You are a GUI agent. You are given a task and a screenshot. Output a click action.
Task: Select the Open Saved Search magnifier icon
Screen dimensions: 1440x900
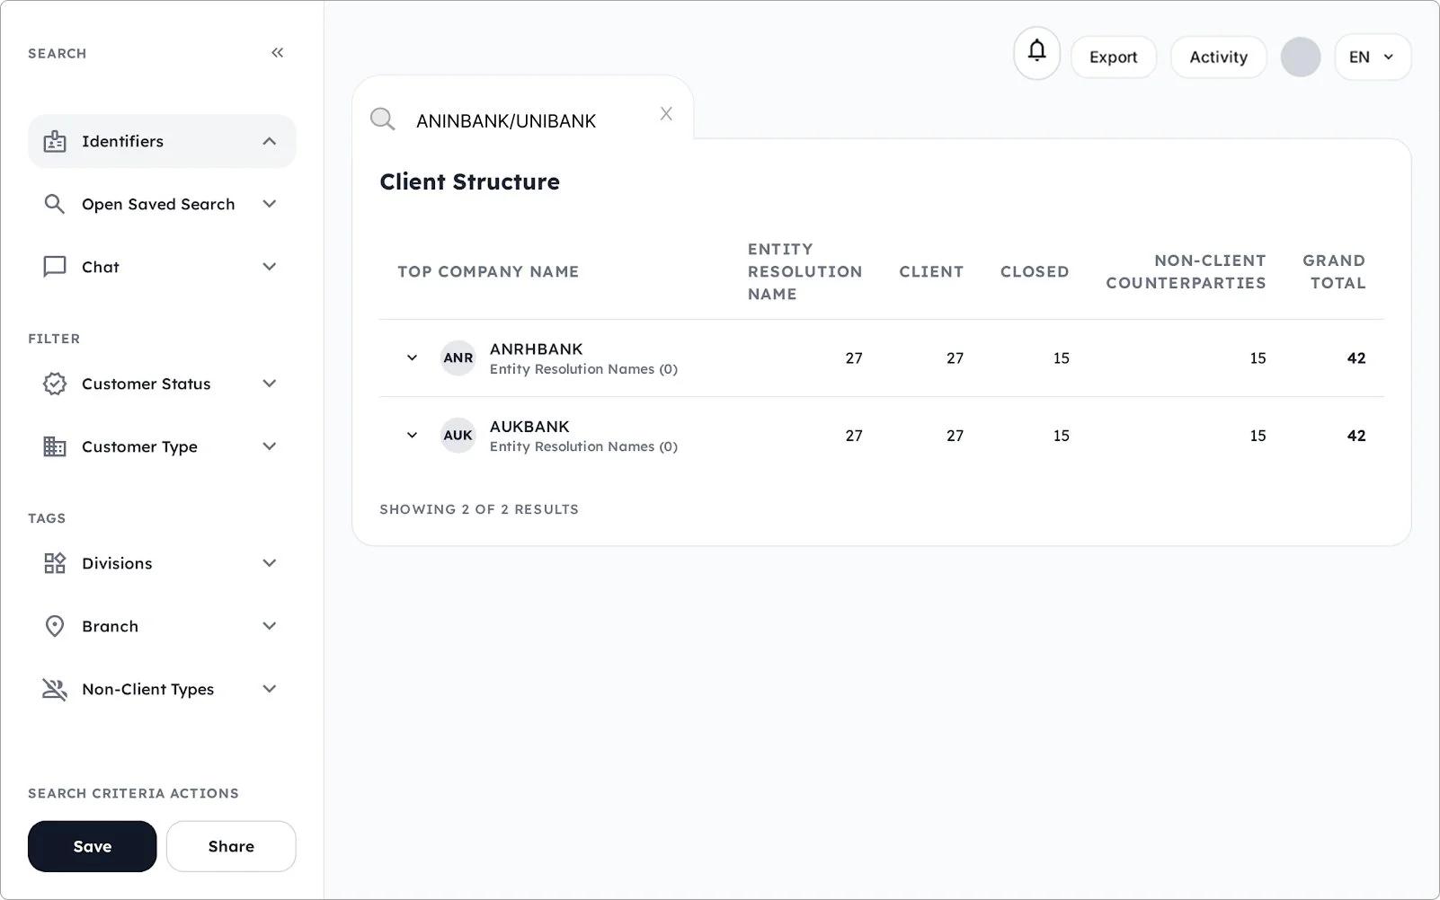55,204
